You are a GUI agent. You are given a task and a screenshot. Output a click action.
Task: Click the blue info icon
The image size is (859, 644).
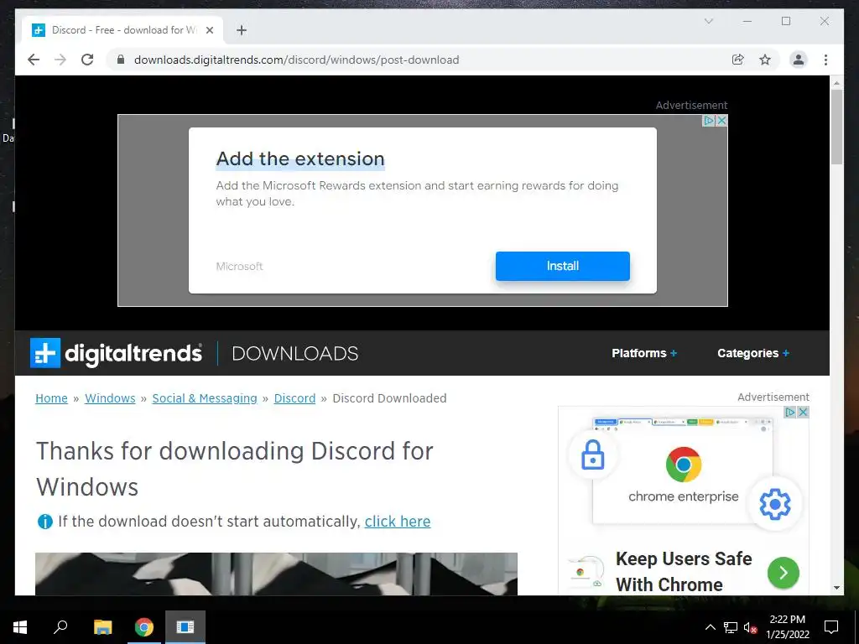tap(45, 522)
